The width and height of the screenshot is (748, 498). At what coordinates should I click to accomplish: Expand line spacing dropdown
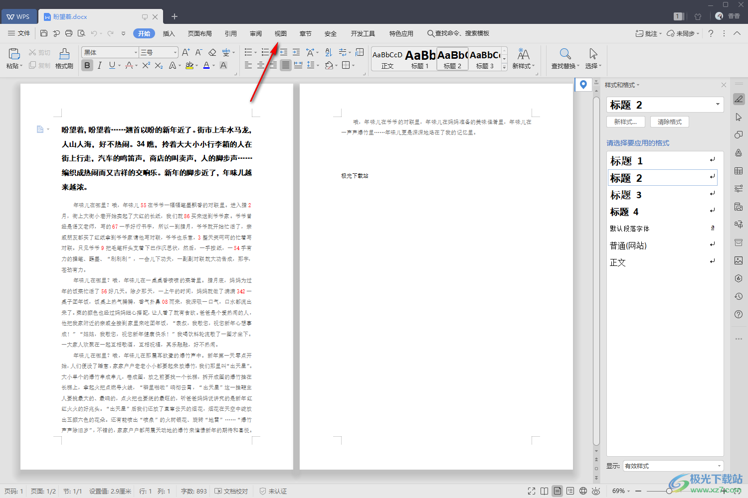pos(318,65)
